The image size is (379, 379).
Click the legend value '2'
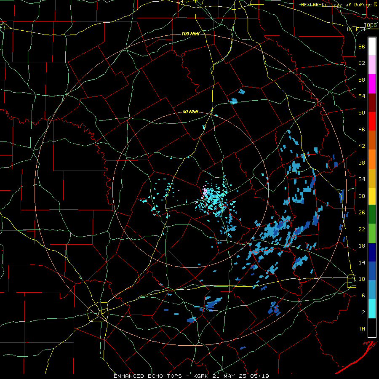click(363, 312)
